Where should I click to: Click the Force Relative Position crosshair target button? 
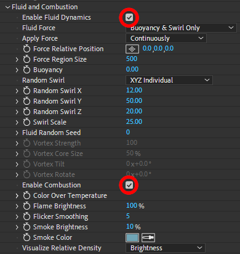[x=132, y=49]
